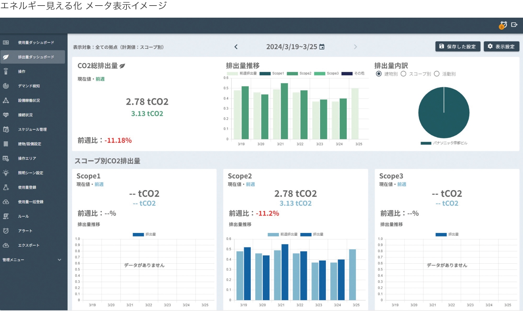Toggle 前週排出量 legend swatch in 排出量推移
523x312 pixels.
[x=232, y=74]
